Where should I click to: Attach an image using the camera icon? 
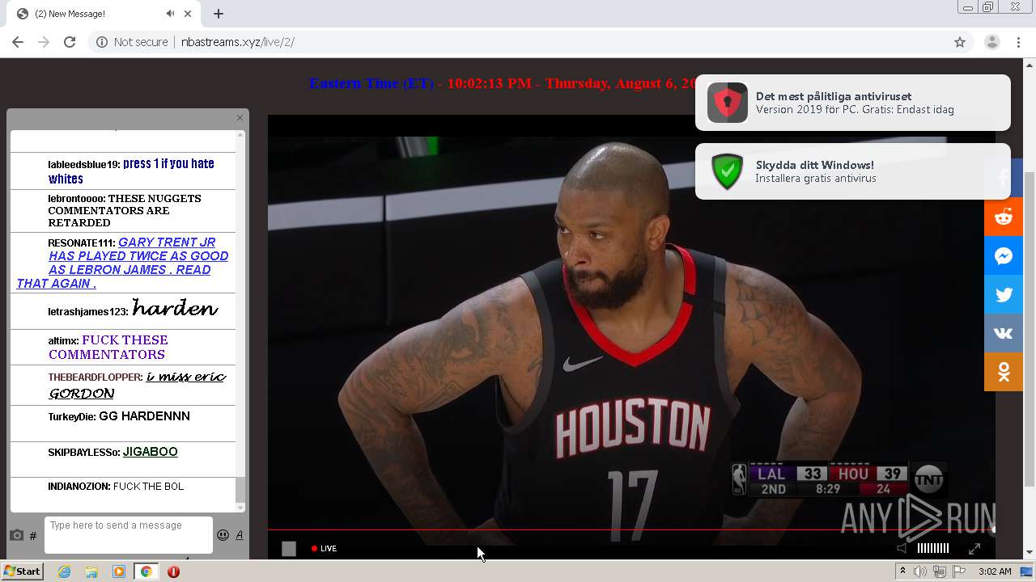(16, 535)
